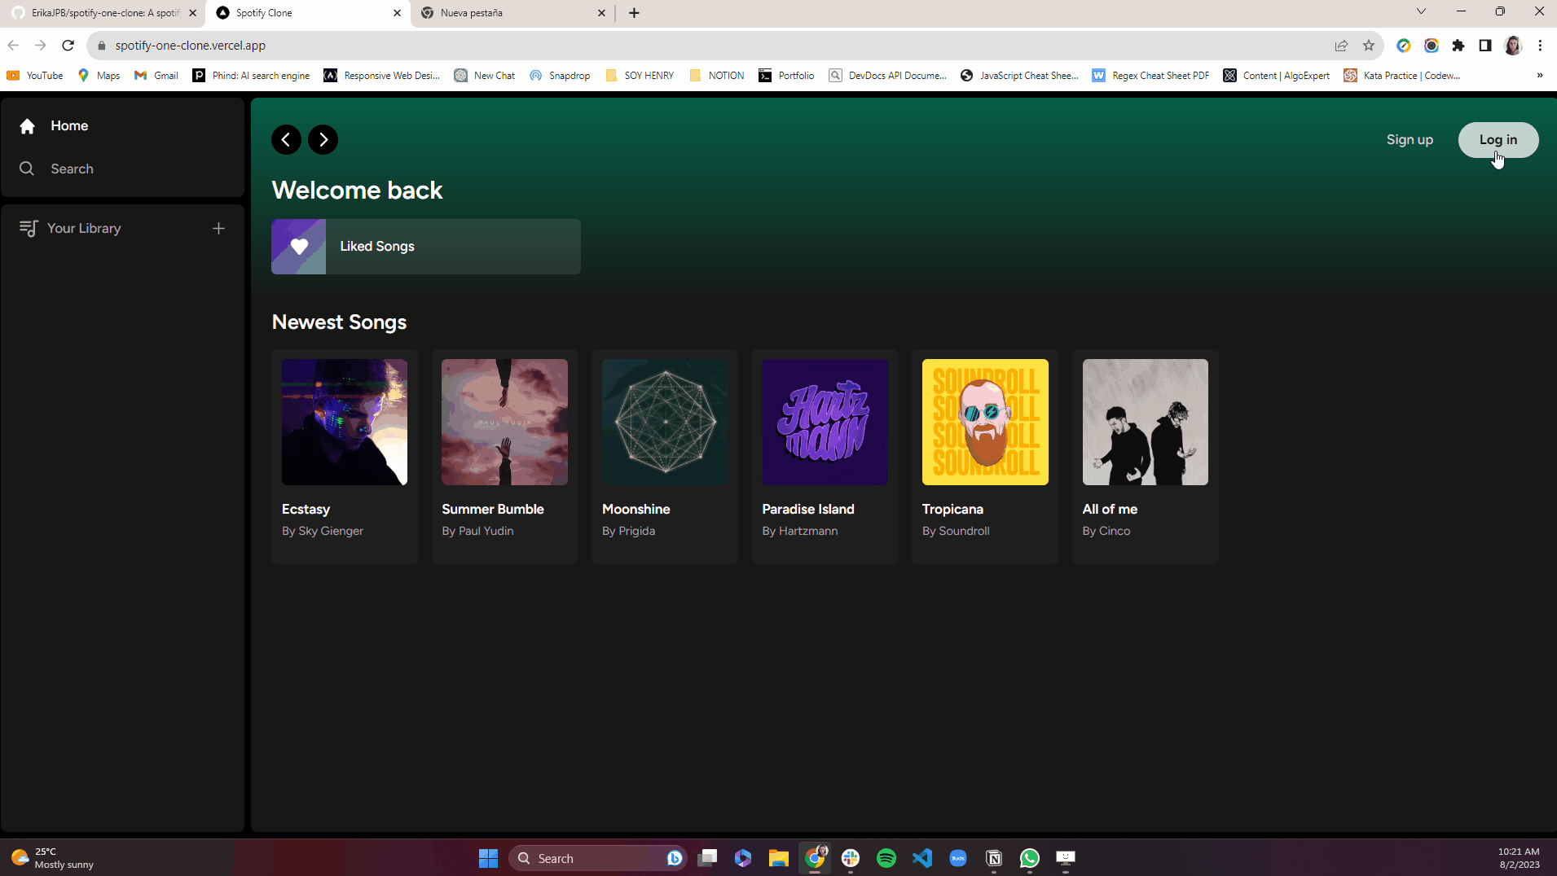Click the heart icon on Liked Songs
This screenshot has height=876, width=1557.
pyautogui.click(x=298, y=246)
